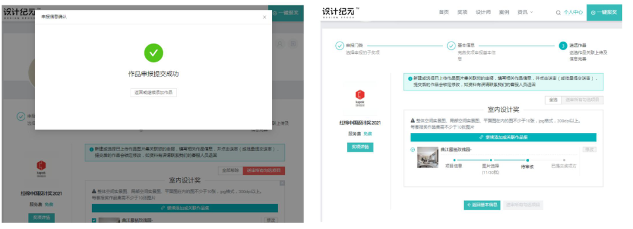The height and width of the screenshot is (229, 633).
Task: Click the square grid icon beside the user icon
Action: 294,44
